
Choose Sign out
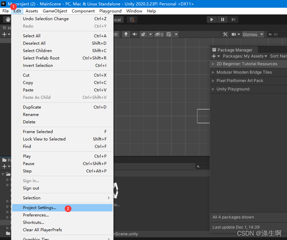[x=62, y=188]
